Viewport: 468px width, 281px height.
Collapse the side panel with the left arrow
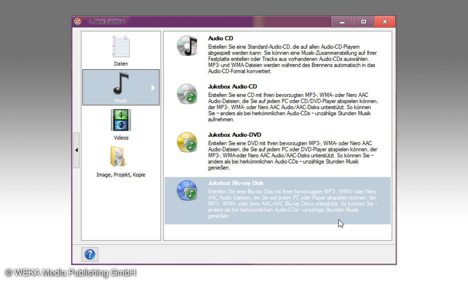click(x=76, y=150)
